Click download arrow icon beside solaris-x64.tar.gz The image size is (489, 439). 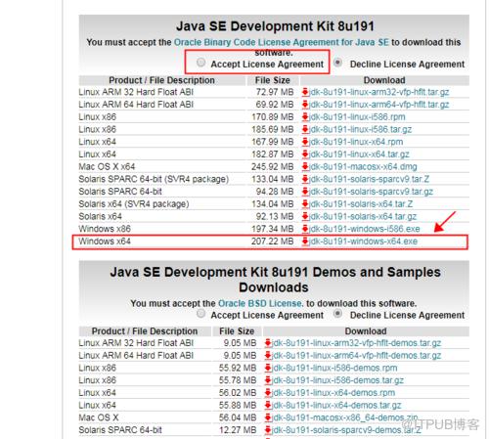(305, 216)
